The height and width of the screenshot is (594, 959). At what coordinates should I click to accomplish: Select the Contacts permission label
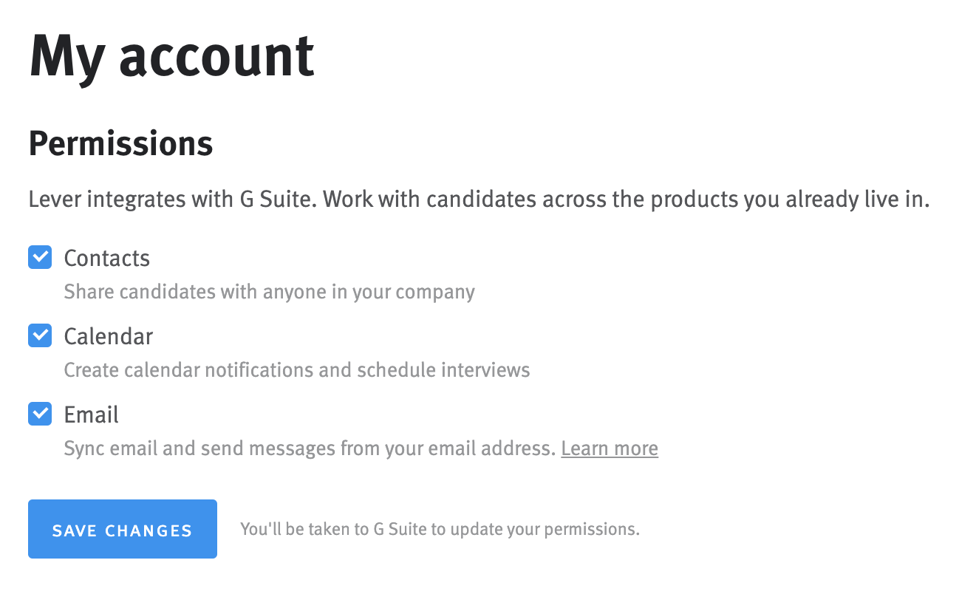(106, 258)
